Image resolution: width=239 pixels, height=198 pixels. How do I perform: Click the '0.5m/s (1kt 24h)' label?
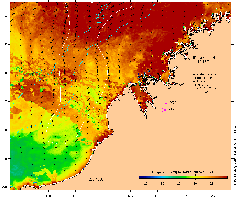(x=204, y=88)
